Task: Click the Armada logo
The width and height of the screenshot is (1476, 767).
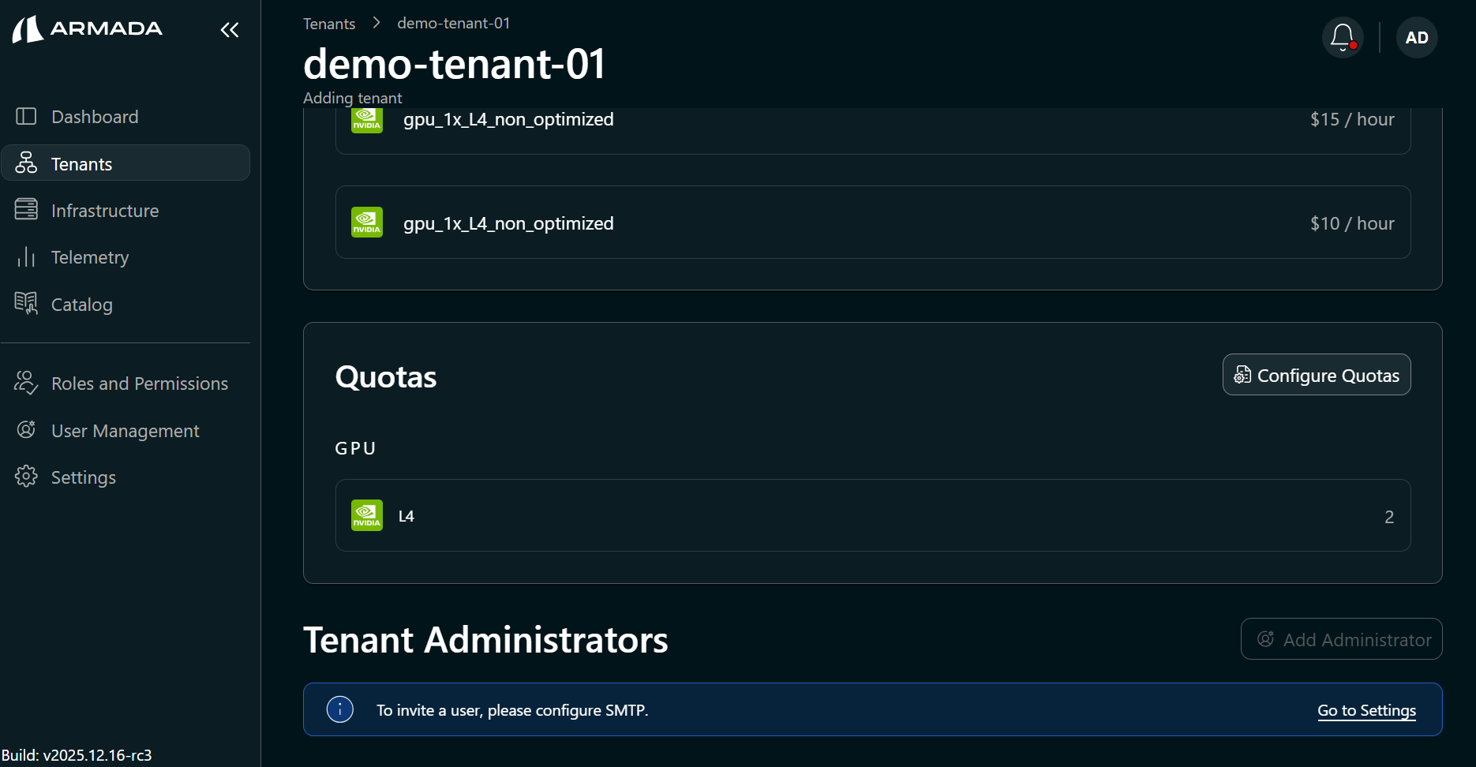Action: click(x=88, y=29)
